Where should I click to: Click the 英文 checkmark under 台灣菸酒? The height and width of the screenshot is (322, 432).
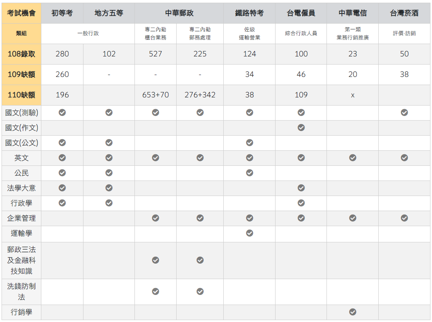coord(405,158)
